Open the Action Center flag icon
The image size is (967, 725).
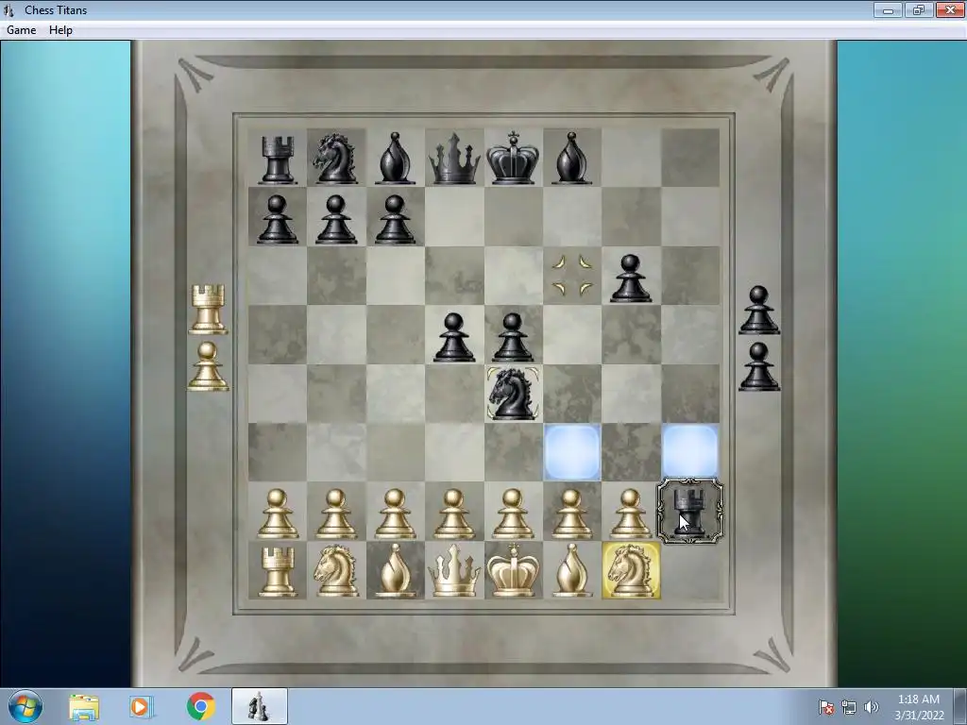tap(825, 707)
